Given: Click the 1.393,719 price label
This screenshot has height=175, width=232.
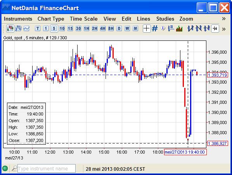Looking at the screenshot, I should (217, 75).
